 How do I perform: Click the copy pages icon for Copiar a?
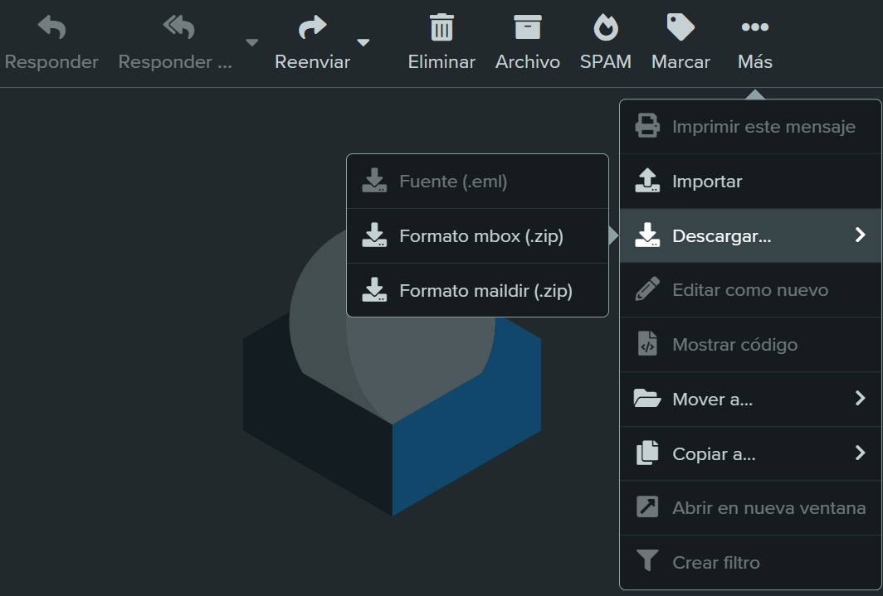tap(647, 453)
